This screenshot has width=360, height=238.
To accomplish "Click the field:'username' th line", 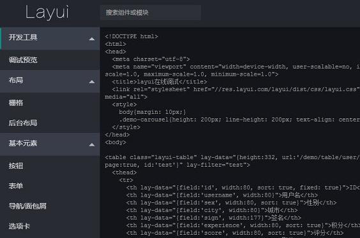I will (x=222, y=195).
